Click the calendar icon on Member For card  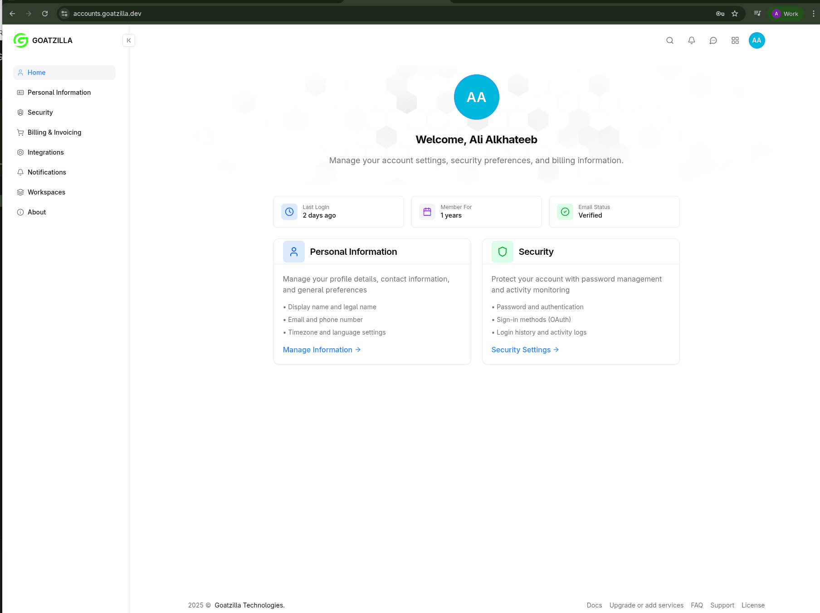[x=427, y=212]
